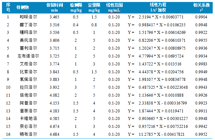Select equation 0.988417 * X + 0.0106235
The width and height of the screenshot is (215, 140).
pyautogui.click(x=162, y=25)
